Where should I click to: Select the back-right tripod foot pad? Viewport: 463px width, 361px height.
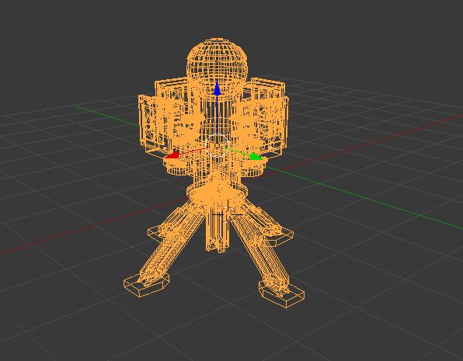coord(280,236)
